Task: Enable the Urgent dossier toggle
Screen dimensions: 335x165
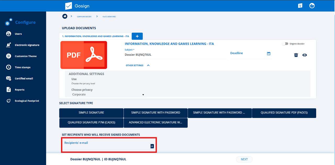Action: point(285,44)
